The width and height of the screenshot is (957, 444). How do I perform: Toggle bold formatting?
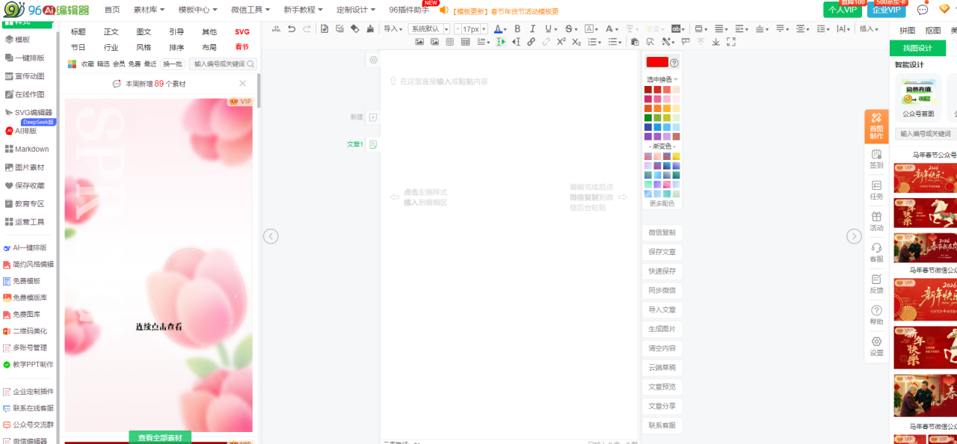(x=517, y=29)
